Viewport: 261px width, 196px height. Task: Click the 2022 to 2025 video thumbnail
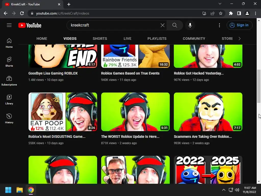[208, 170]
